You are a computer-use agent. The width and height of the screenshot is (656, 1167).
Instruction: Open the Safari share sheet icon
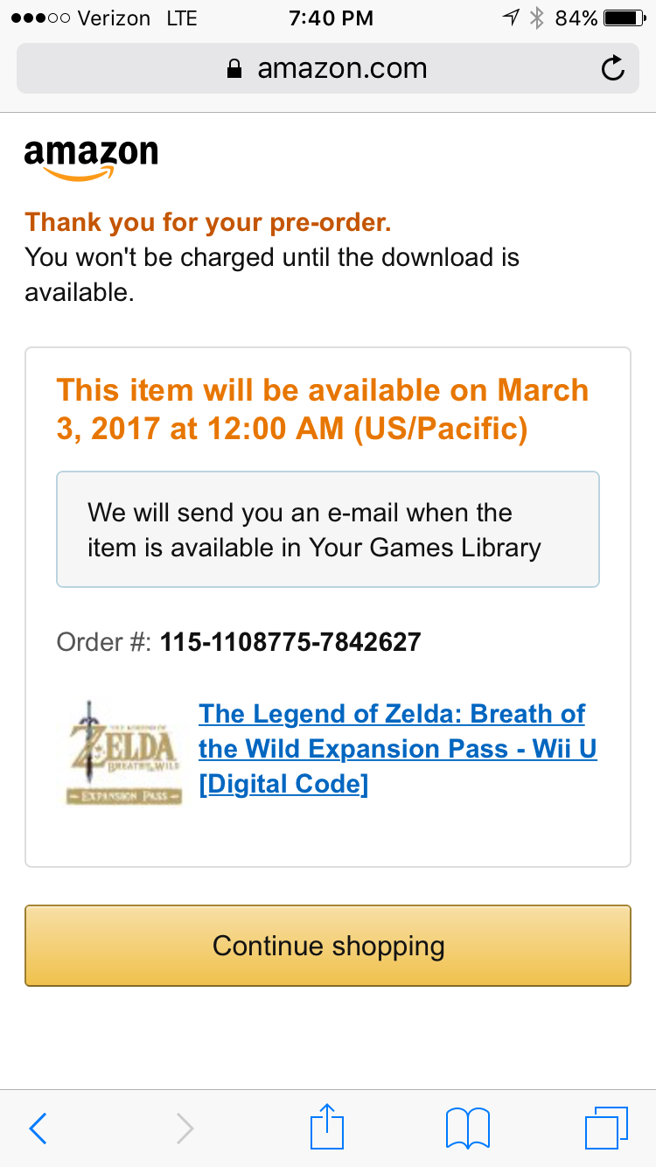[x=328, y=1127]
